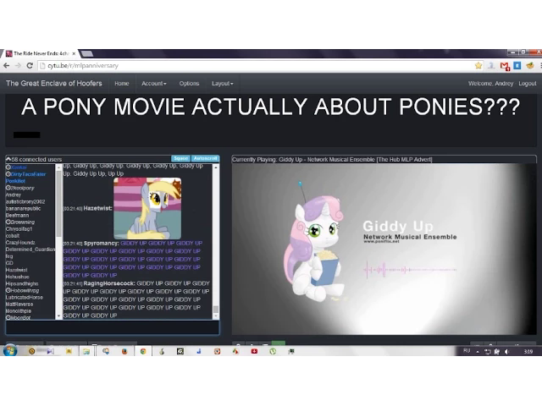Open the Windows Start menu
Screen dimensions: 542x406
(9, 350)
